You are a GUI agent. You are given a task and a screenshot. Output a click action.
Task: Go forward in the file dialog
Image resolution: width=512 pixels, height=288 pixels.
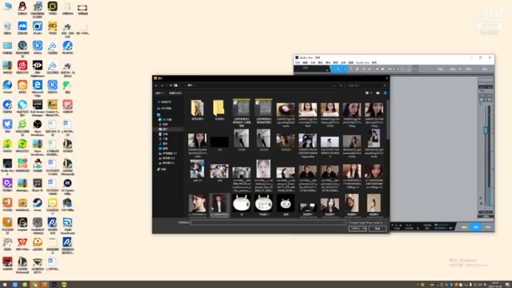163,86
